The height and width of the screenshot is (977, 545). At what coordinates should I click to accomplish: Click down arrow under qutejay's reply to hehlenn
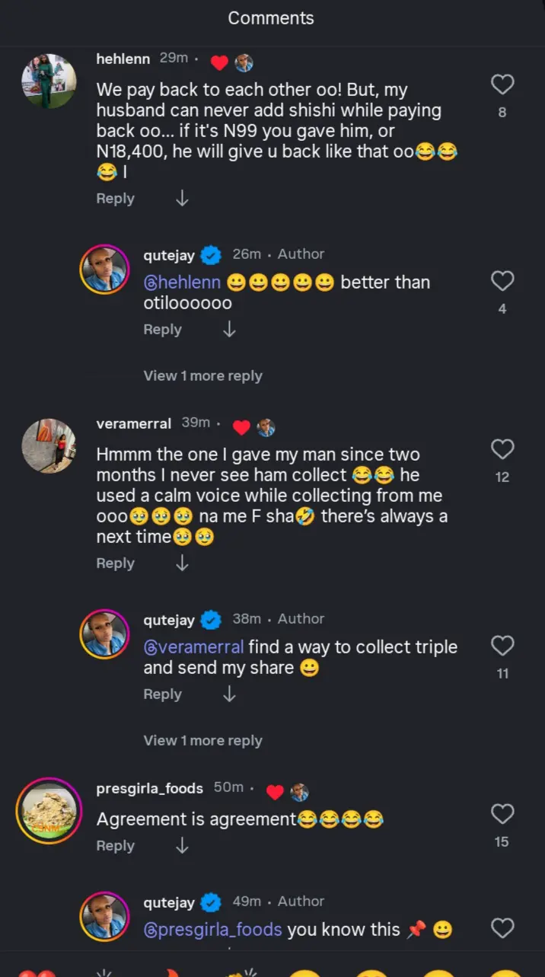click(x=229, y=330)
